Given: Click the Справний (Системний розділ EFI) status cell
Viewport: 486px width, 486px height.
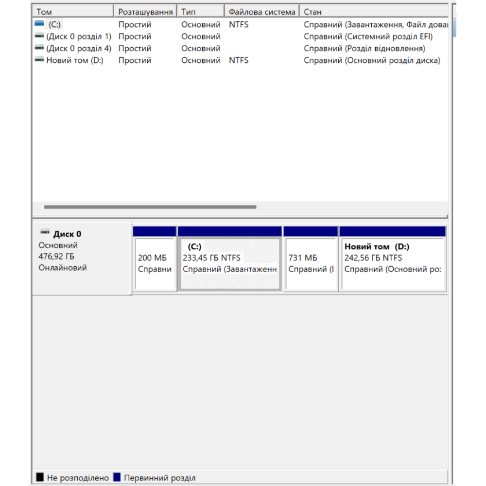Looking at the screenshot, I should click(x=368, y=36).
